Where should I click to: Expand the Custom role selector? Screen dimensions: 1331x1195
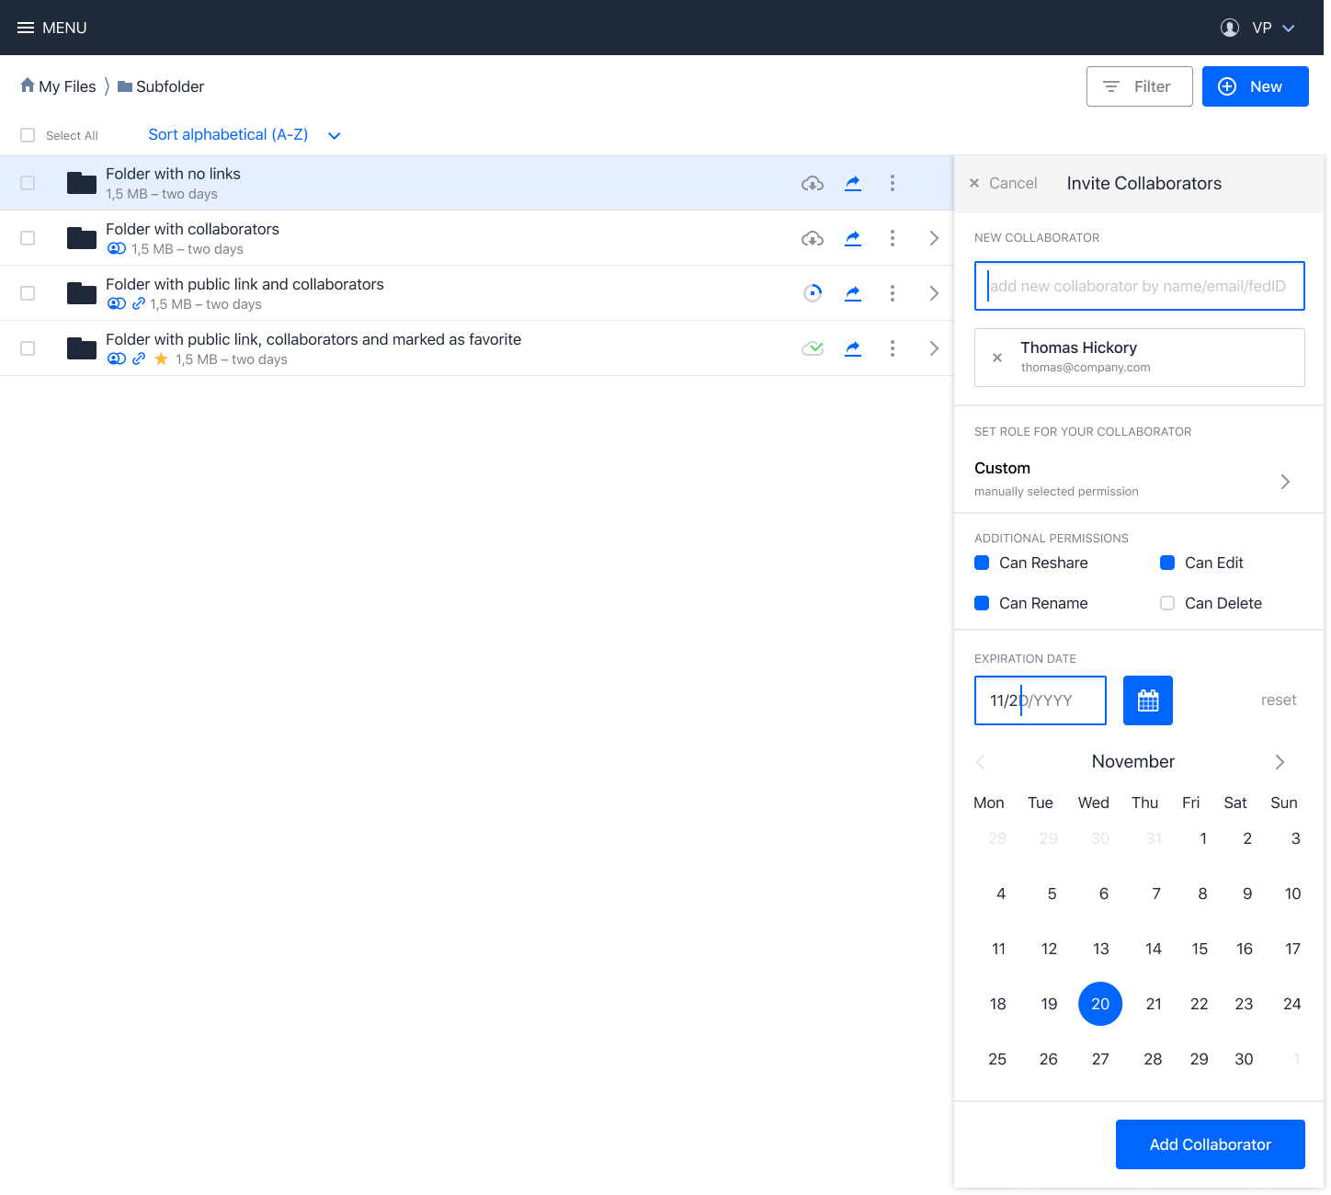(x=1139, y=479)
